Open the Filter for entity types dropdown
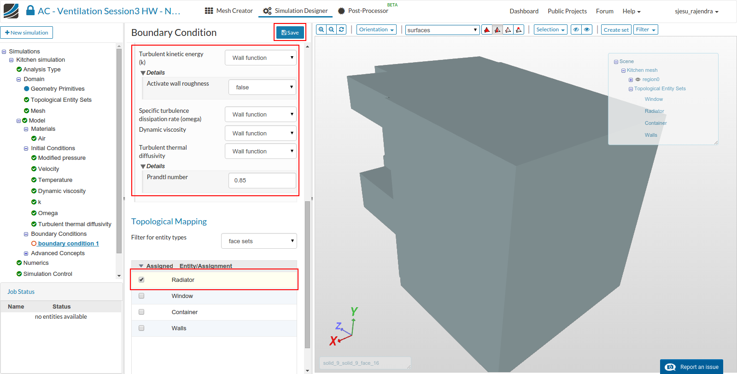Screen dimensions: 737x374 (259, 241)
